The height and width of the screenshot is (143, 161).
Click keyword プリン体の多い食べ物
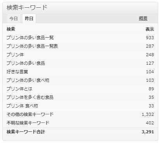click(28, 80)
